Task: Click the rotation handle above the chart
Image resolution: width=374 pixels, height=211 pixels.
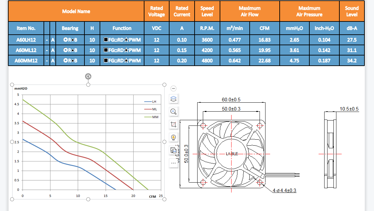Action: click(x=88, y=77)
